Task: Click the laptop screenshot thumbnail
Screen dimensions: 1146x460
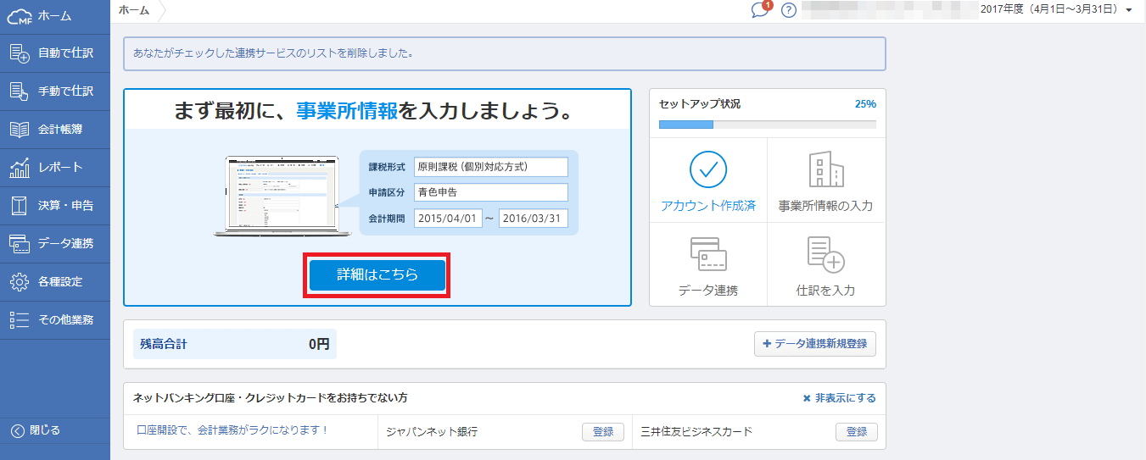Action: coord(276,196)
